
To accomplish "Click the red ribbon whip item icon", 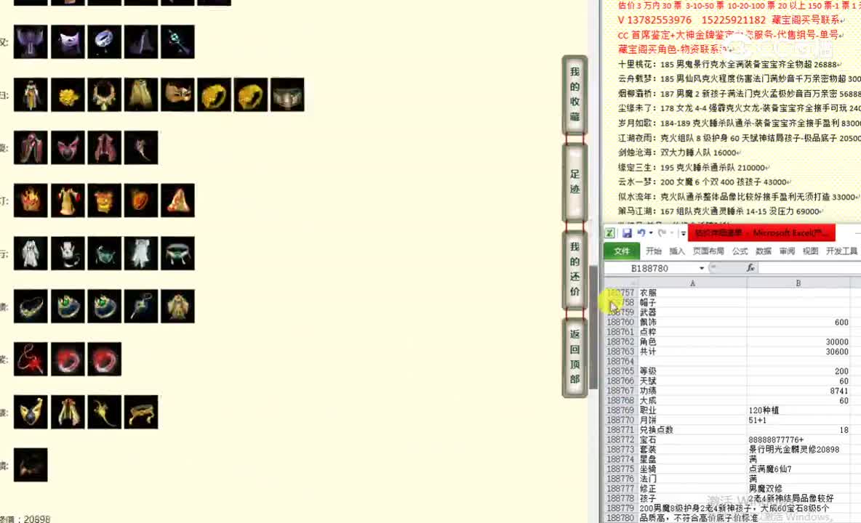I will coord(31,359).
